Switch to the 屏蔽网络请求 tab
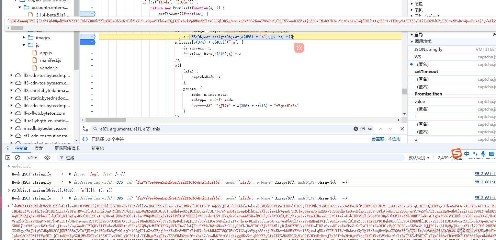496x240 pixels. (67, 148)
